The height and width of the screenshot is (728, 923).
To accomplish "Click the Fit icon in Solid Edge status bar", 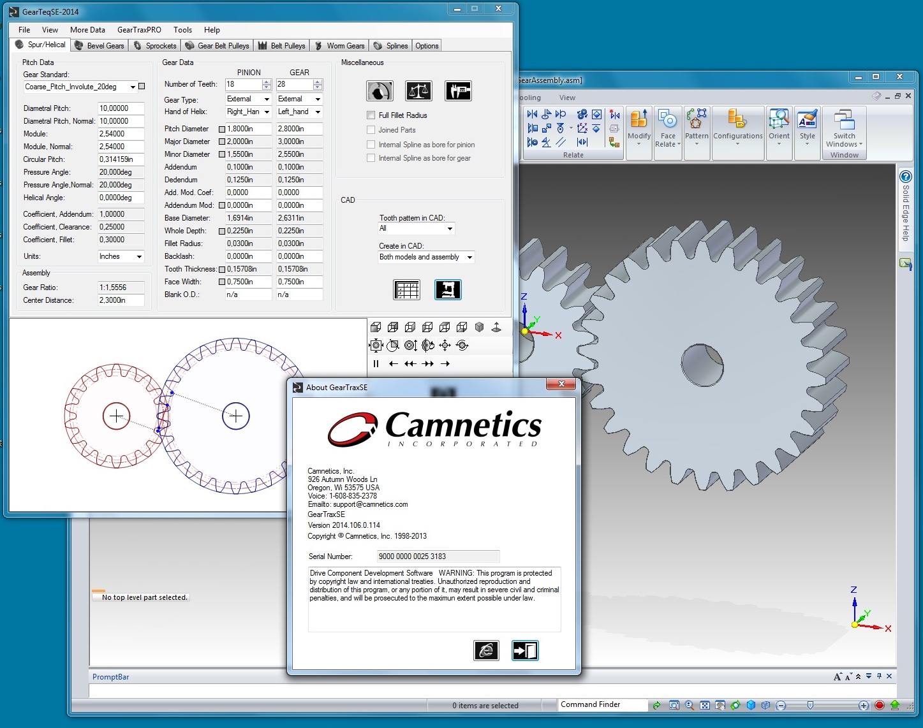I will [705, 705].
